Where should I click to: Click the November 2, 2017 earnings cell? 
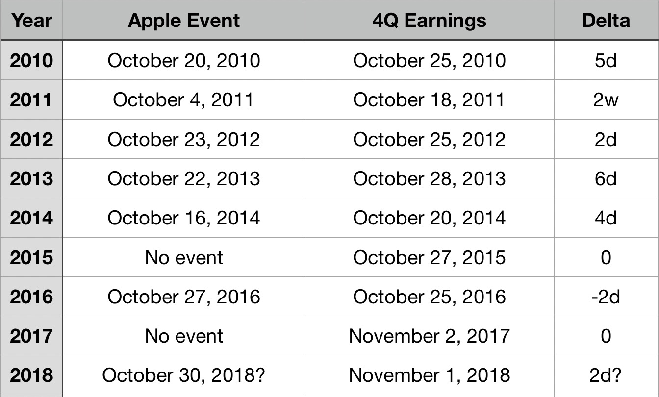tap(430, 336)
